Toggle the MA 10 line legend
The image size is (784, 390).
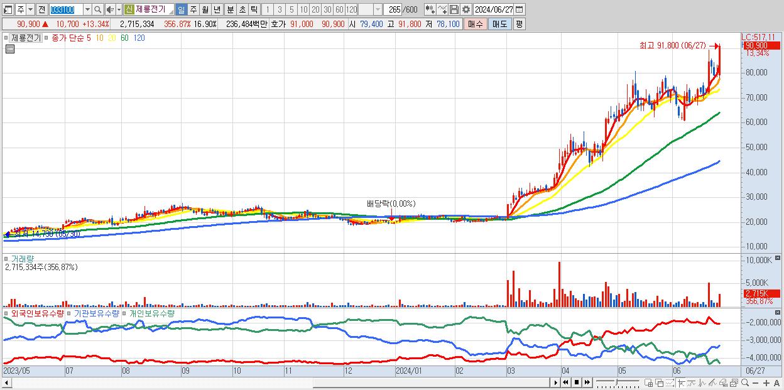pos(99,38)
